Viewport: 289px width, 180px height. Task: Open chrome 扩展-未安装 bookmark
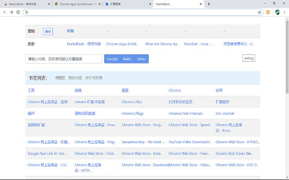click(90, 102)
